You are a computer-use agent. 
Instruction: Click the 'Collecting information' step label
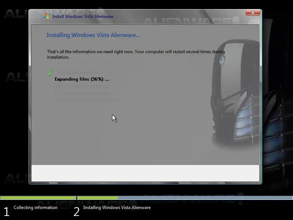36,208
